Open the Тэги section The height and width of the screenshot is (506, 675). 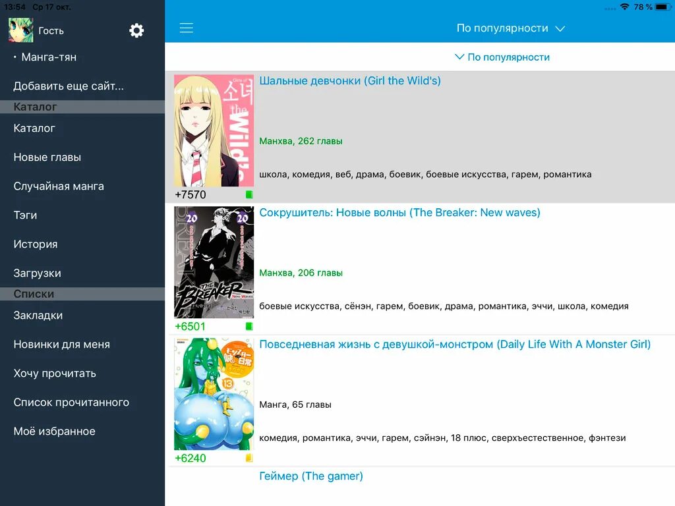(25, 215)
